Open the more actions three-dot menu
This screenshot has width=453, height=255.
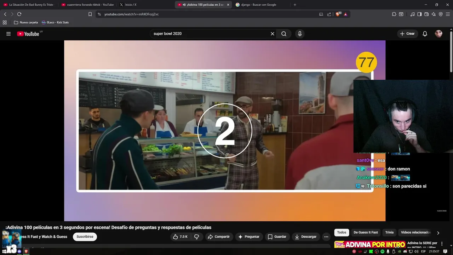click(x=326, y=237)
